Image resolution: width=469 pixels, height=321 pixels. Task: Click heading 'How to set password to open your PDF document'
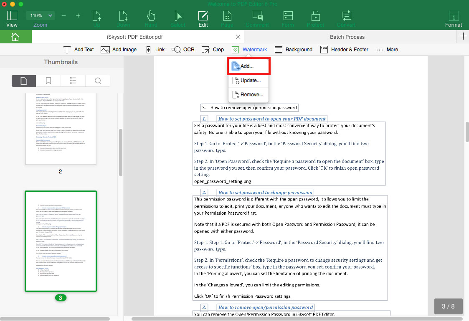pyautogui.click(x=272, y=119)
